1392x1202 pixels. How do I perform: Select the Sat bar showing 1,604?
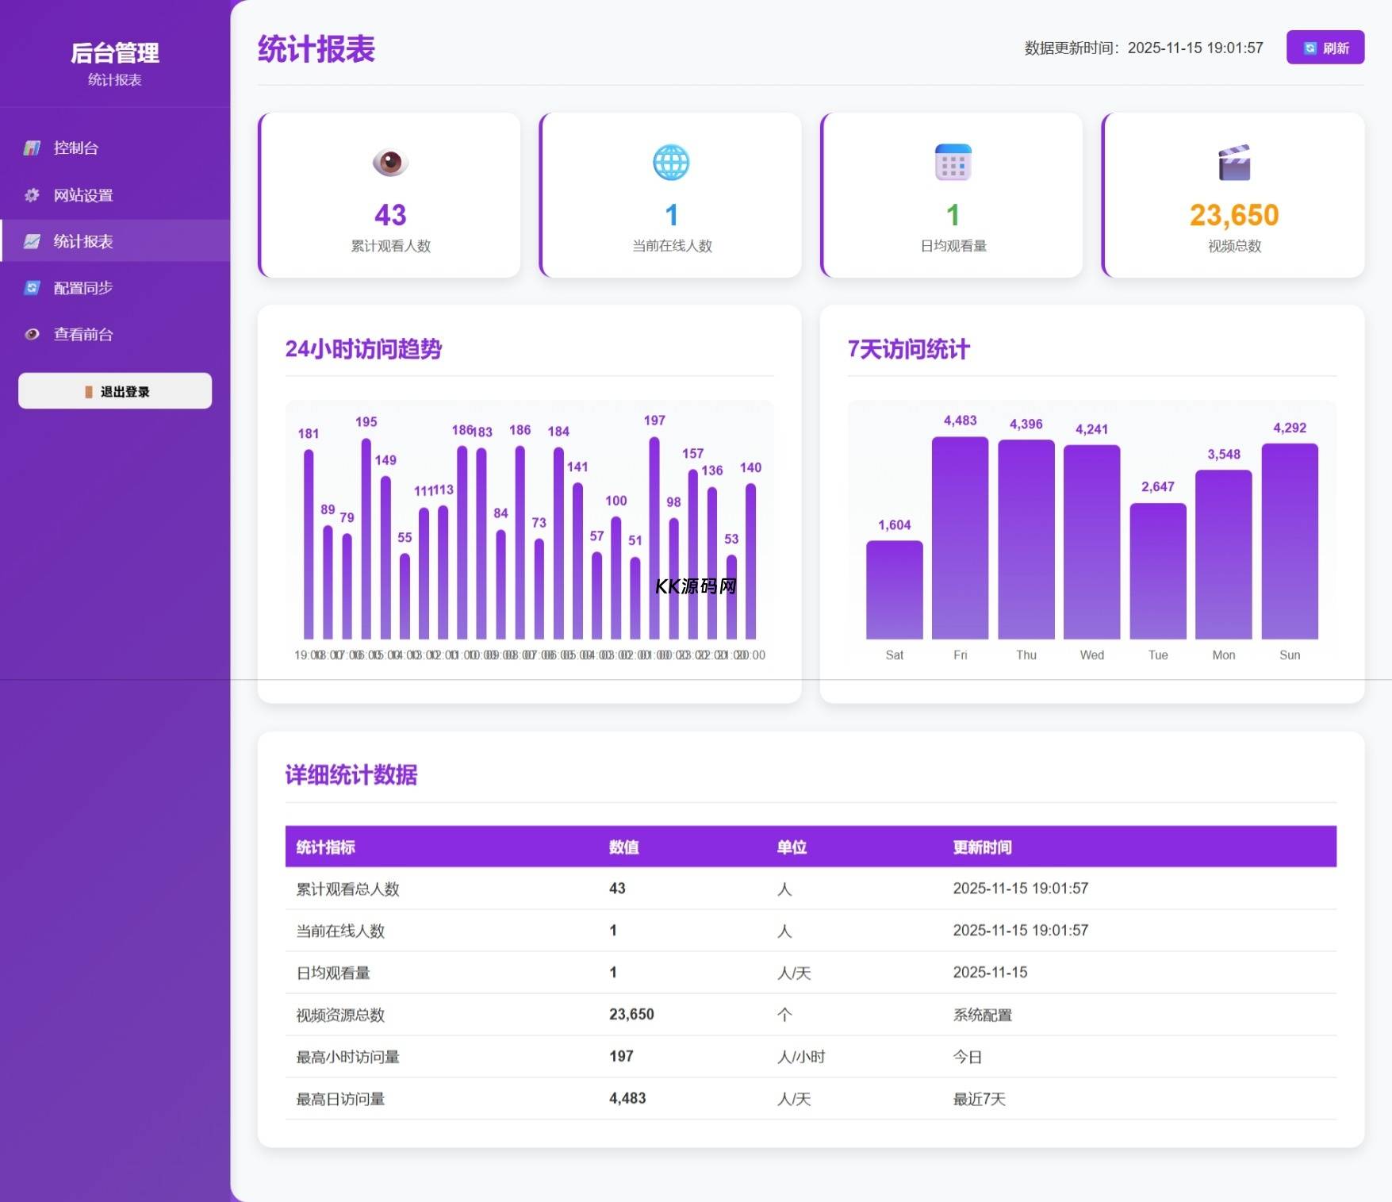point(894,589)
